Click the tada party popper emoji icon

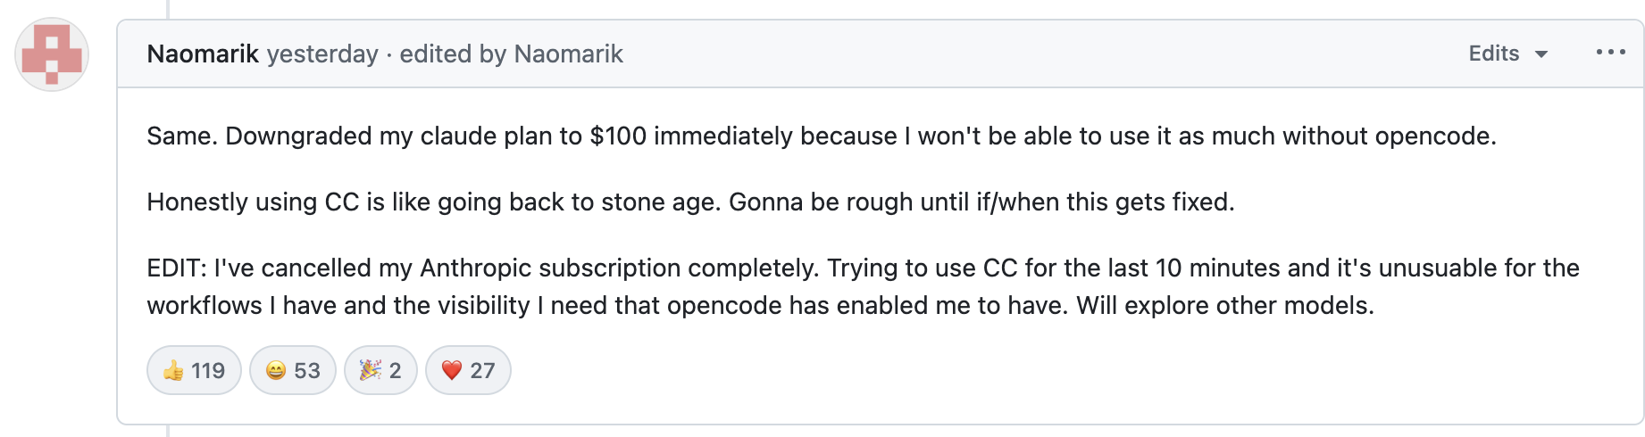click(x=370, y=370)
